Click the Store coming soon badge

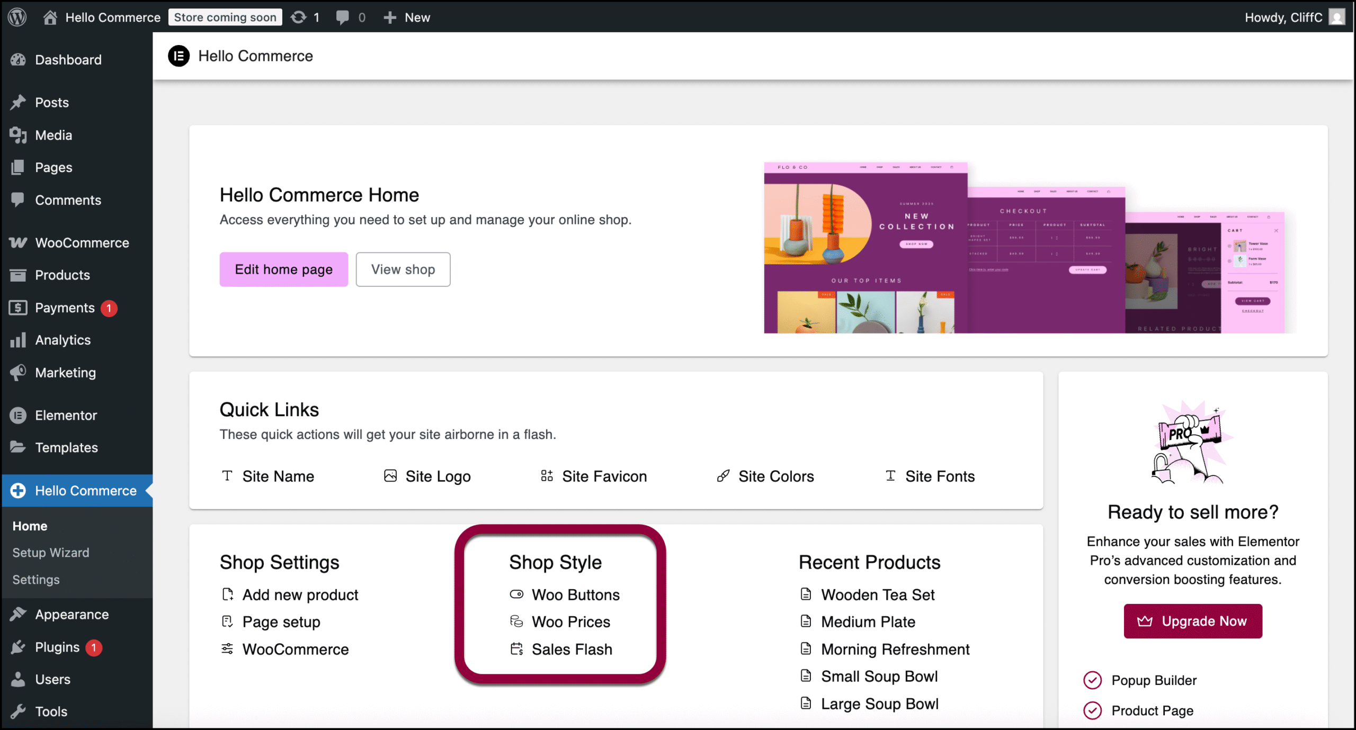click(x=225, y=17)
